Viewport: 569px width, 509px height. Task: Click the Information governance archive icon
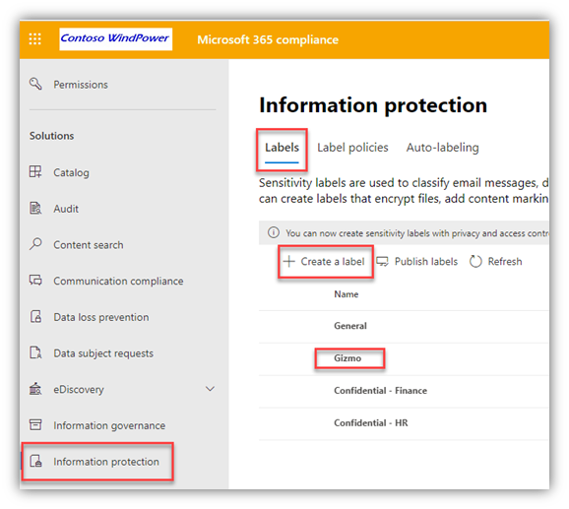tap(35, 424)
